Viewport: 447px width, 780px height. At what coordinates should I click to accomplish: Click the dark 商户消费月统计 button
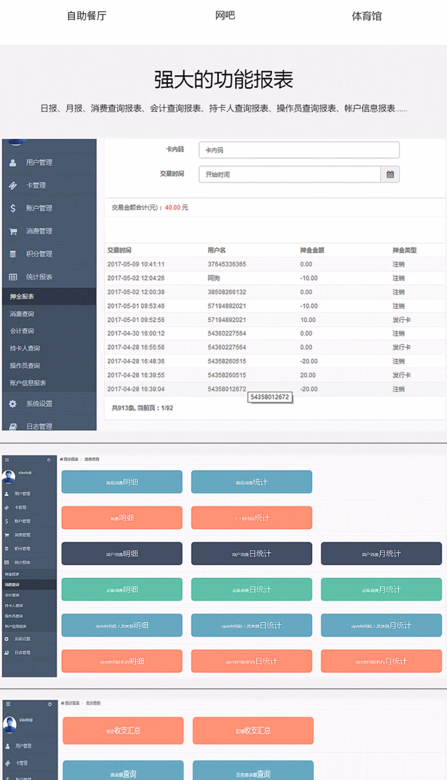[381, 554]
